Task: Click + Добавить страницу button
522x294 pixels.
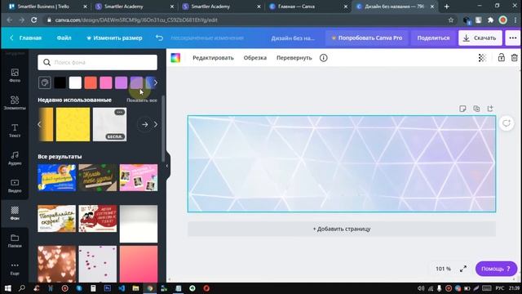Action: [342, 229]
